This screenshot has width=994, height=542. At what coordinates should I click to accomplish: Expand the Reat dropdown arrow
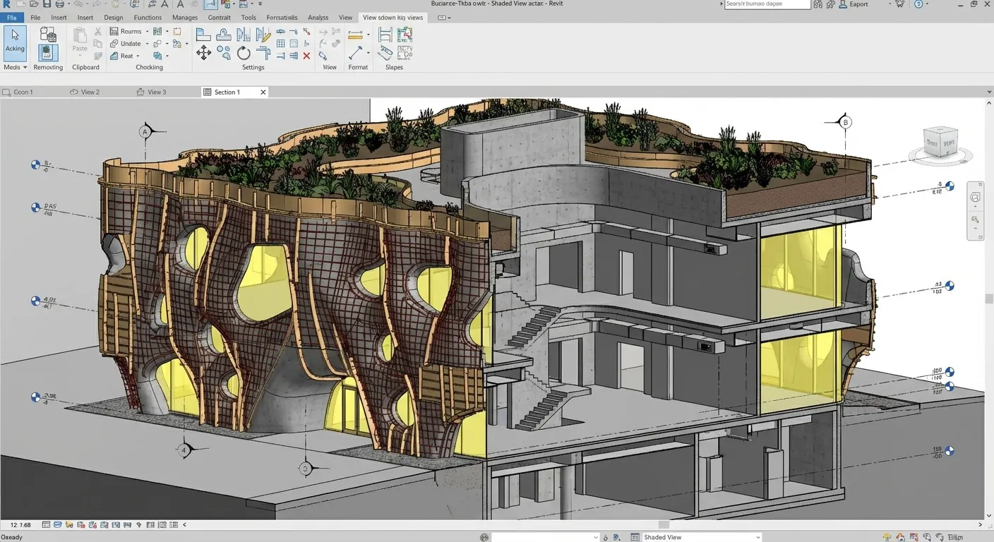coord(138,56)
